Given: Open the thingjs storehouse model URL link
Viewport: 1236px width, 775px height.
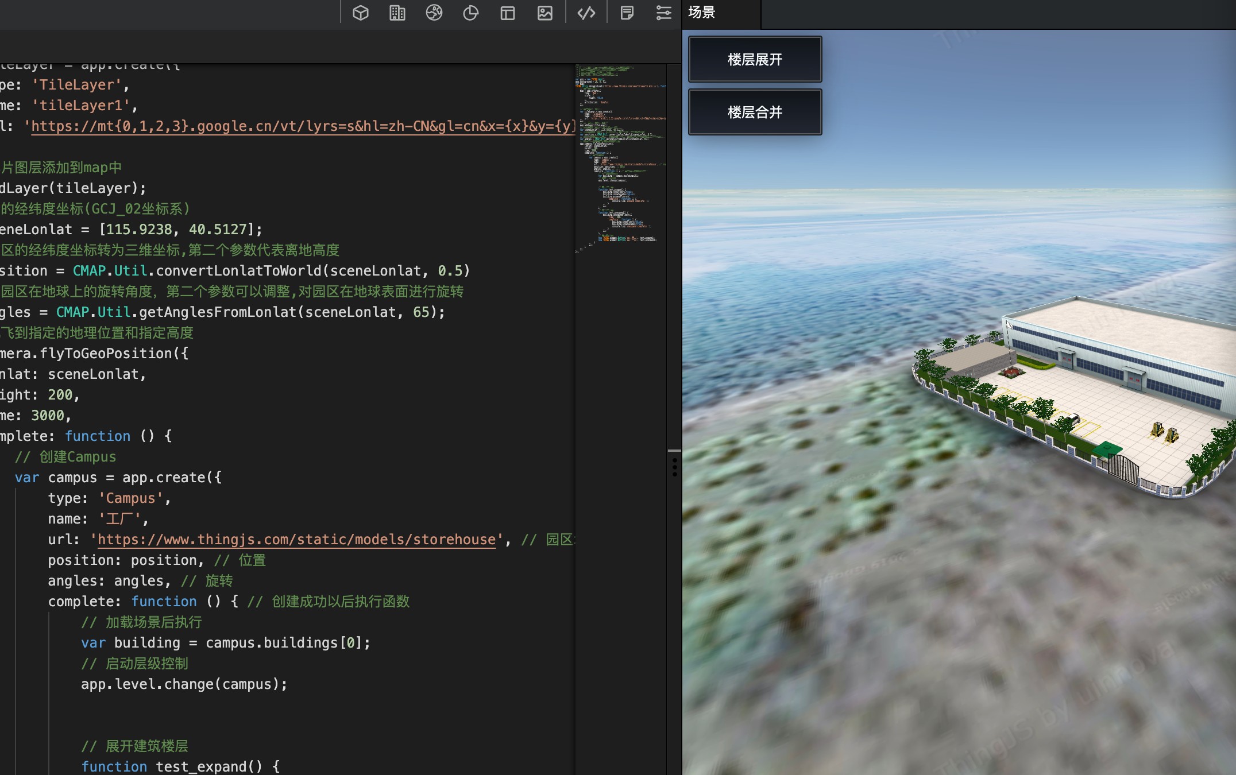Looking at the screenshot, I should (296, 540).
